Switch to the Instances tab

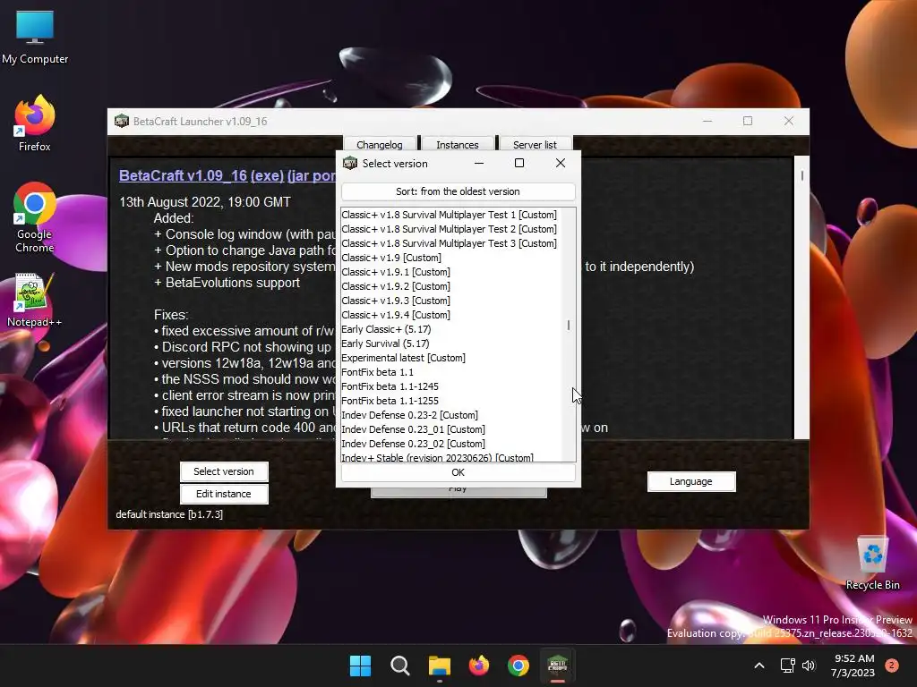coord(458,144)
